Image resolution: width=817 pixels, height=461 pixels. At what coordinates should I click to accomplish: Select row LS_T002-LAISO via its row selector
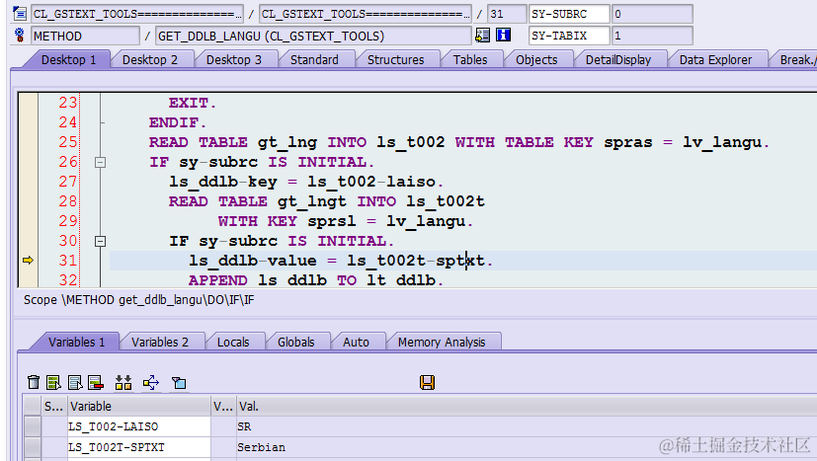(x=33, y=426)
